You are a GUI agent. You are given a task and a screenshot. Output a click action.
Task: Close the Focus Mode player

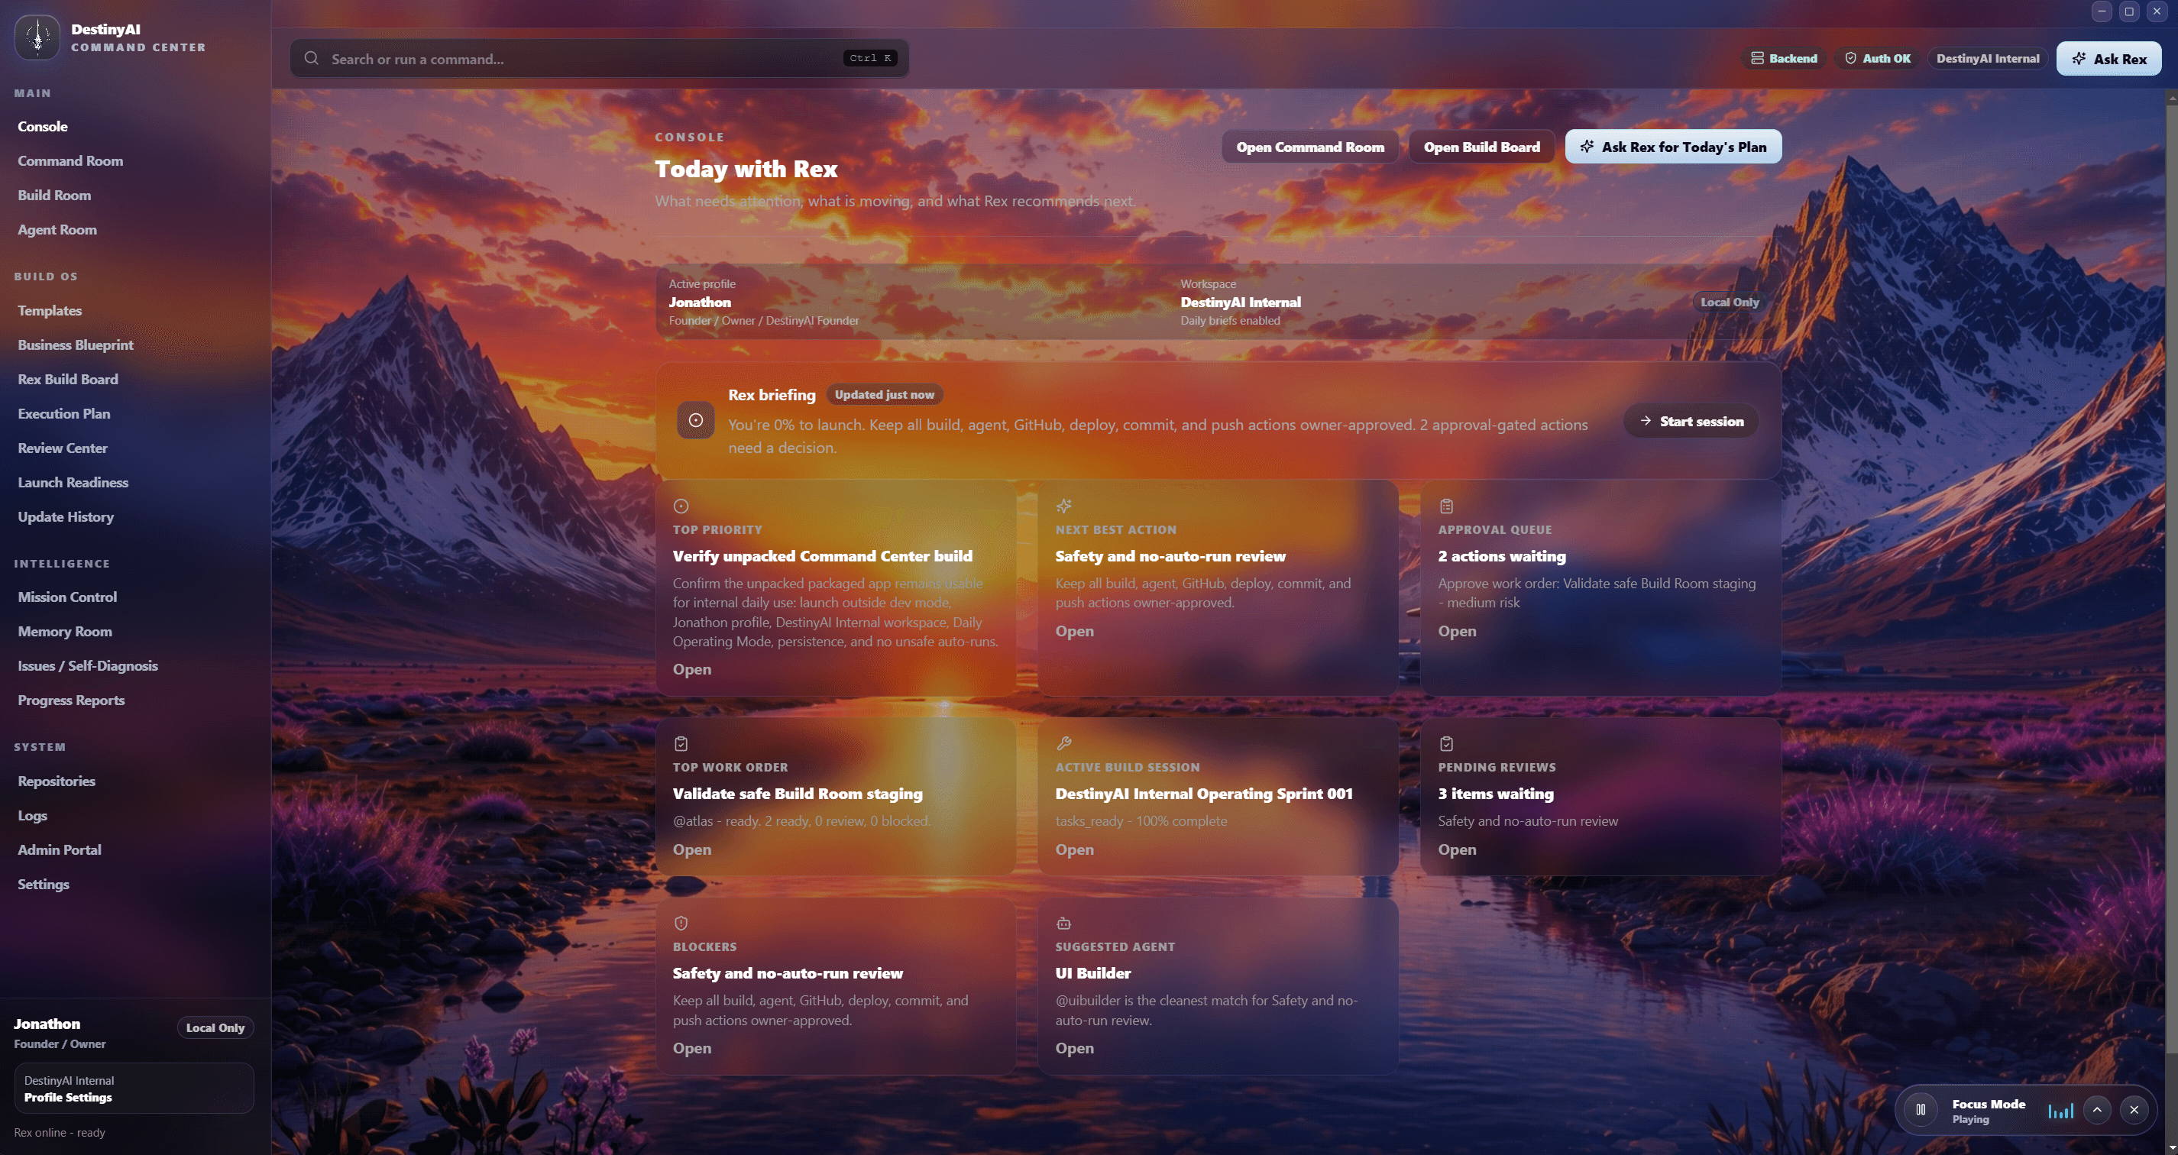(x=2134, y=1110)
